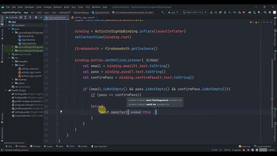Open Search Everywhere magnifier icon
277x156 pixels.
(x=265, y=13)
